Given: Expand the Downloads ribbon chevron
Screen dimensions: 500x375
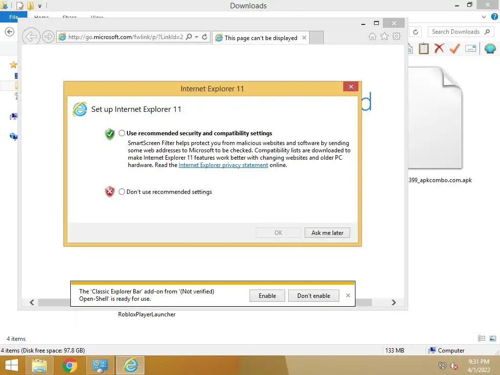Looking at the screenshot, I should (484, 17).
